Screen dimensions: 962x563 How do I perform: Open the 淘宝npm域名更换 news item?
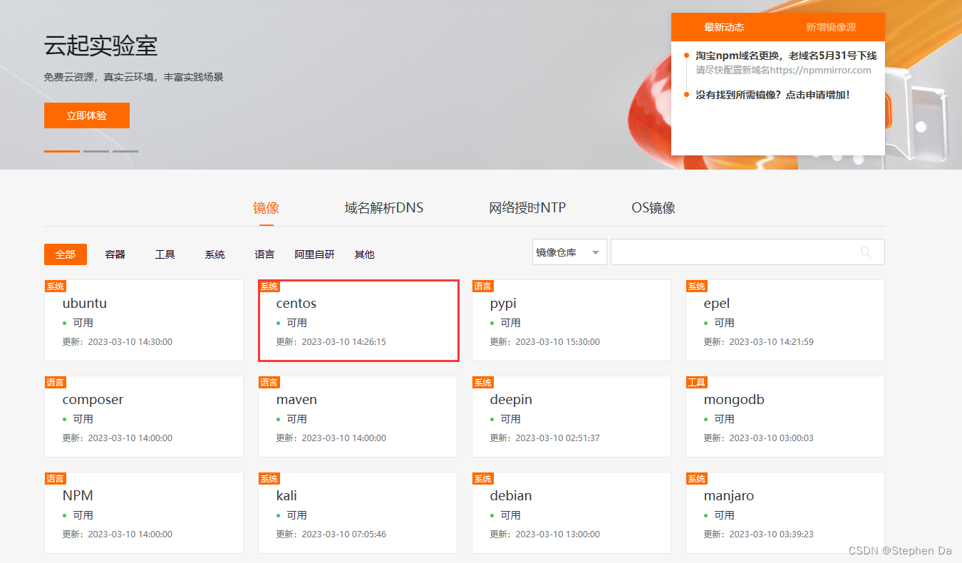(786, 56)
